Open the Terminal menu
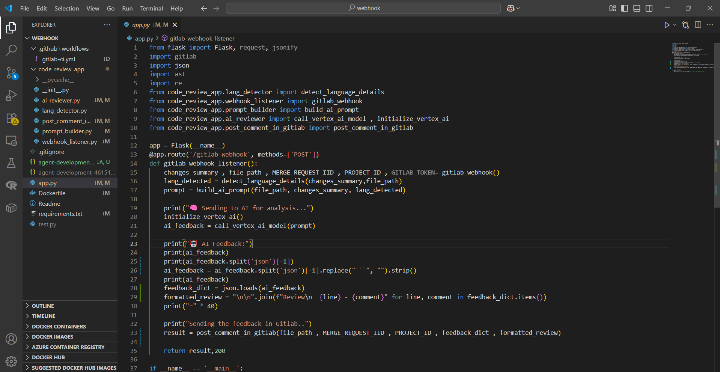 pos(151,8)
